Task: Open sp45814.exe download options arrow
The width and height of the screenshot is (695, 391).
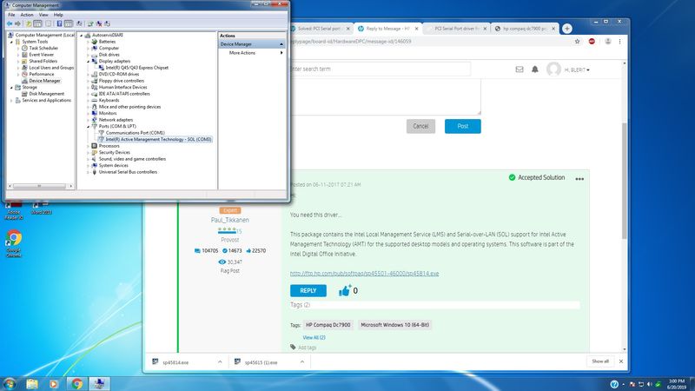Action: [220, 362]
